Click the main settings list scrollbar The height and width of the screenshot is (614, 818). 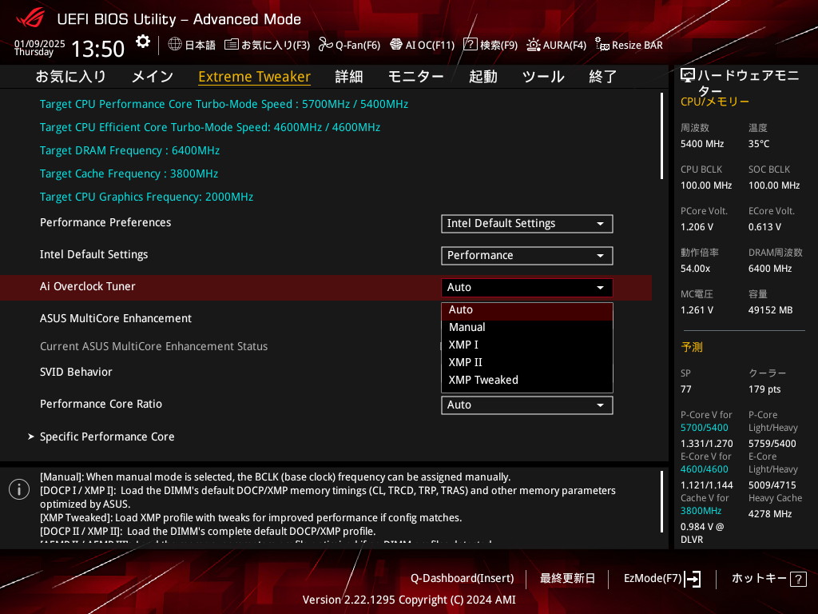pos(661,136)
